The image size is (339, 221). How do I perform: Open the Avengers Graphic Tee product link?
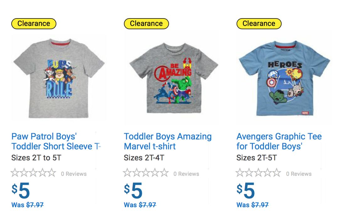(x=279, y=141)
